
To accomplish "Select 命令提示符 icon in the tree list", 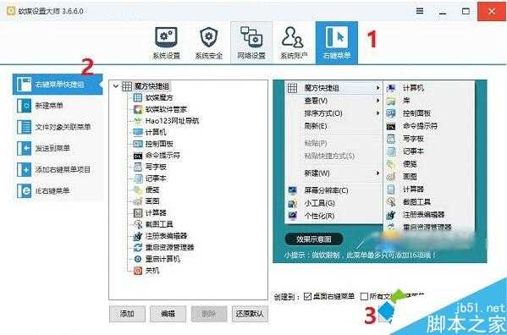I will [x=138, y=156].
